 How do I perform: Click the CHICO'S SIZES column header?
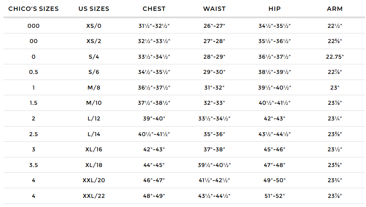[x=34, y=9]
